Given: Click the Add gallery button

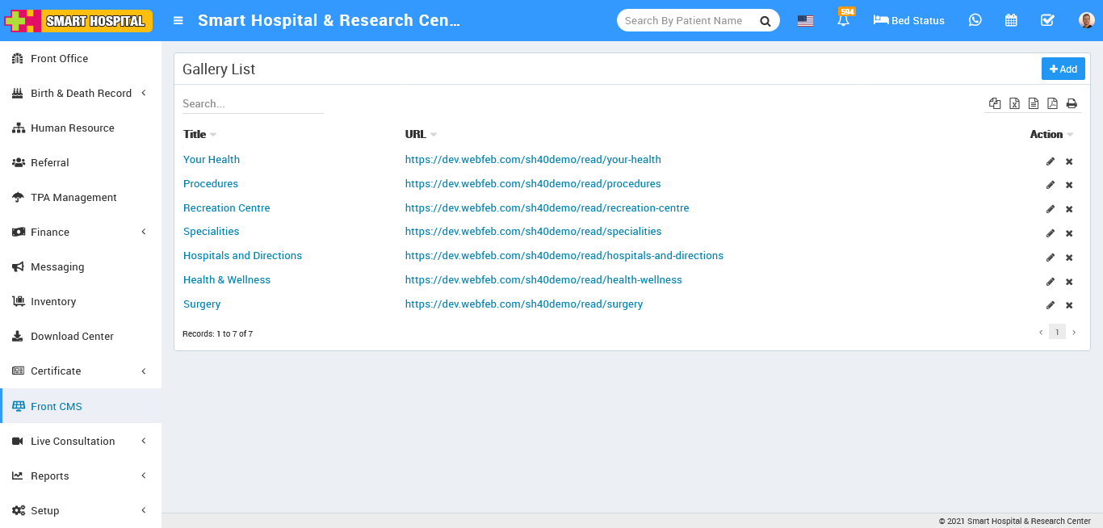Looking at the screenshot, I should pos(1063,69).
